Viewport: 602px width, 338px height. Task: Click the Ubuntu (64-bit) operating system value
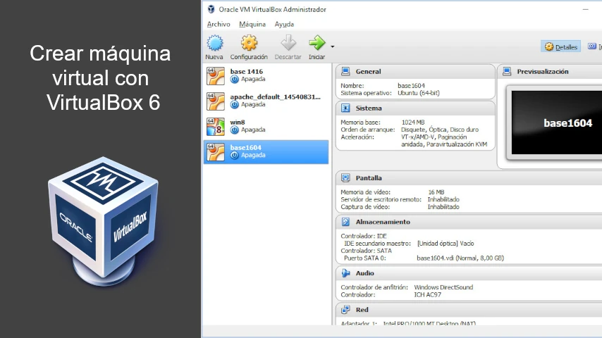tap(419, 93)
